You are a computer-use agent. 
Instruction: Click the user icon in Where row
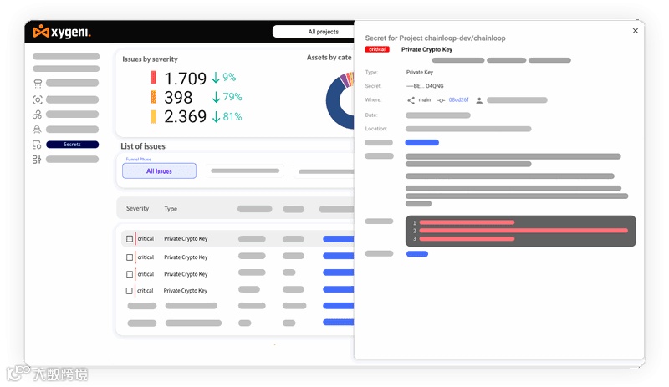click(479, 100)
